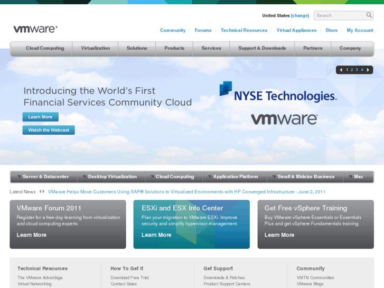
Task: Expand Desktop Virtualization dropdown
Action: [111, 176]
